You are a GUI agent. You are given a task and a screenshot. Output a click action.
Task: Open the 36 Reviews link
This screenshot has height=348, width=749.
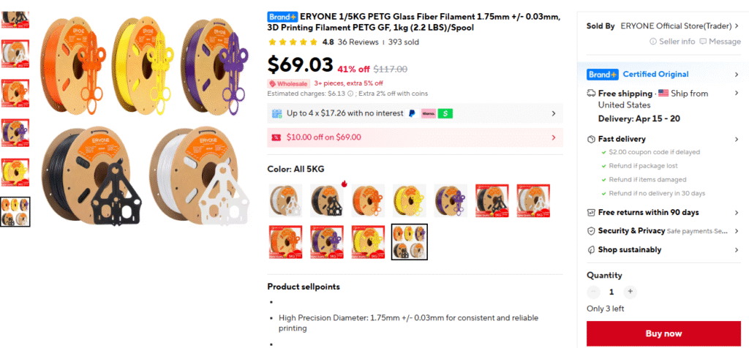358,42
